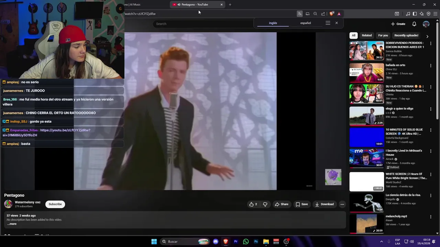
Task: Open options for SU HIJO ES THERIAN video
Action: [x=431, y=87]
